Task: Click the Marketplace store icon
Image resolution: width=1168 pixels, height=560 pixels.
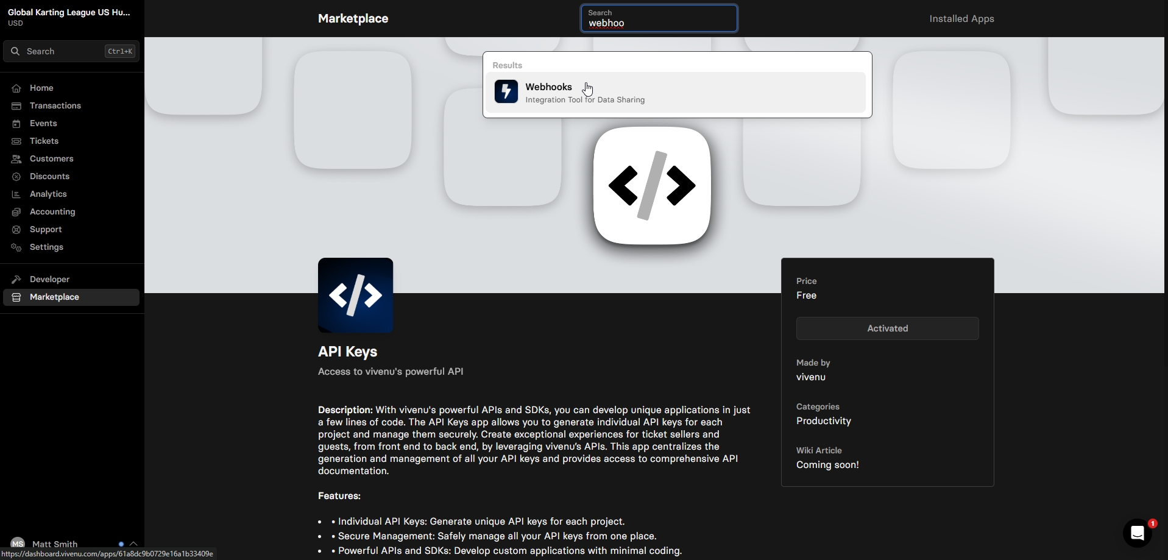Action: pos(16,297)
